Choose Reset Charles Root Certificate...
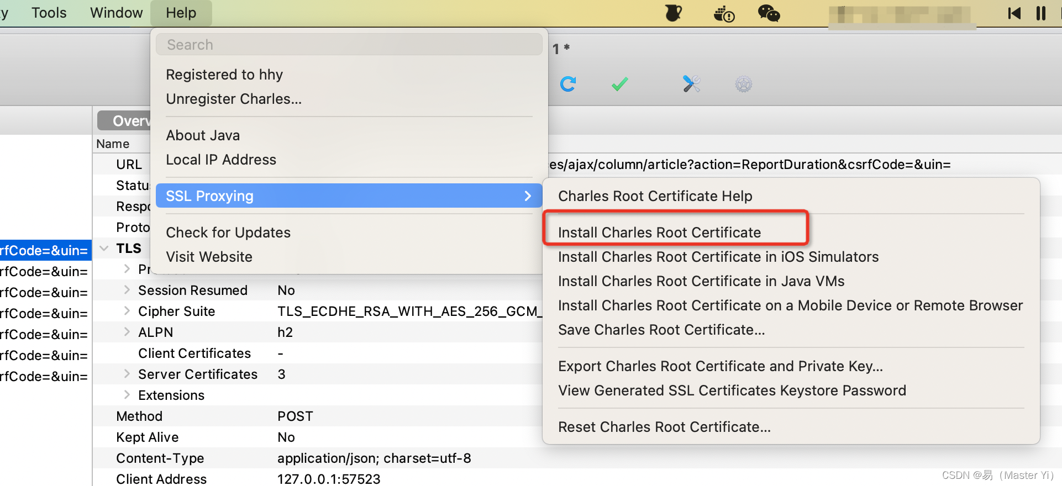Screen dimensions: 1062x486 click(x=791, y=427)
